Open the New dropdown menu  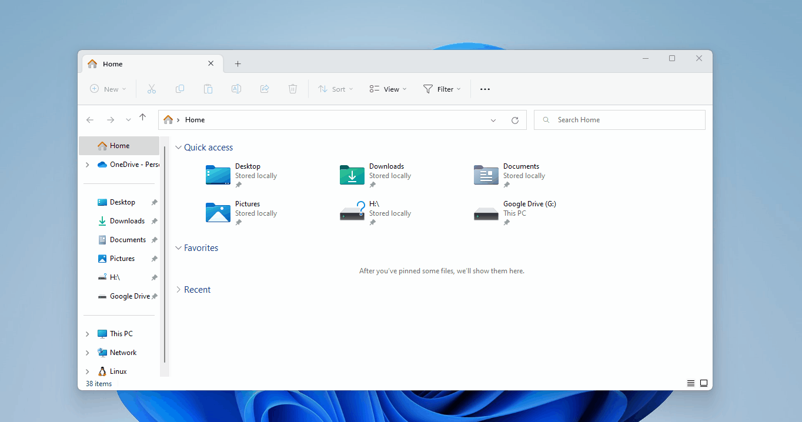pos(108,89)
